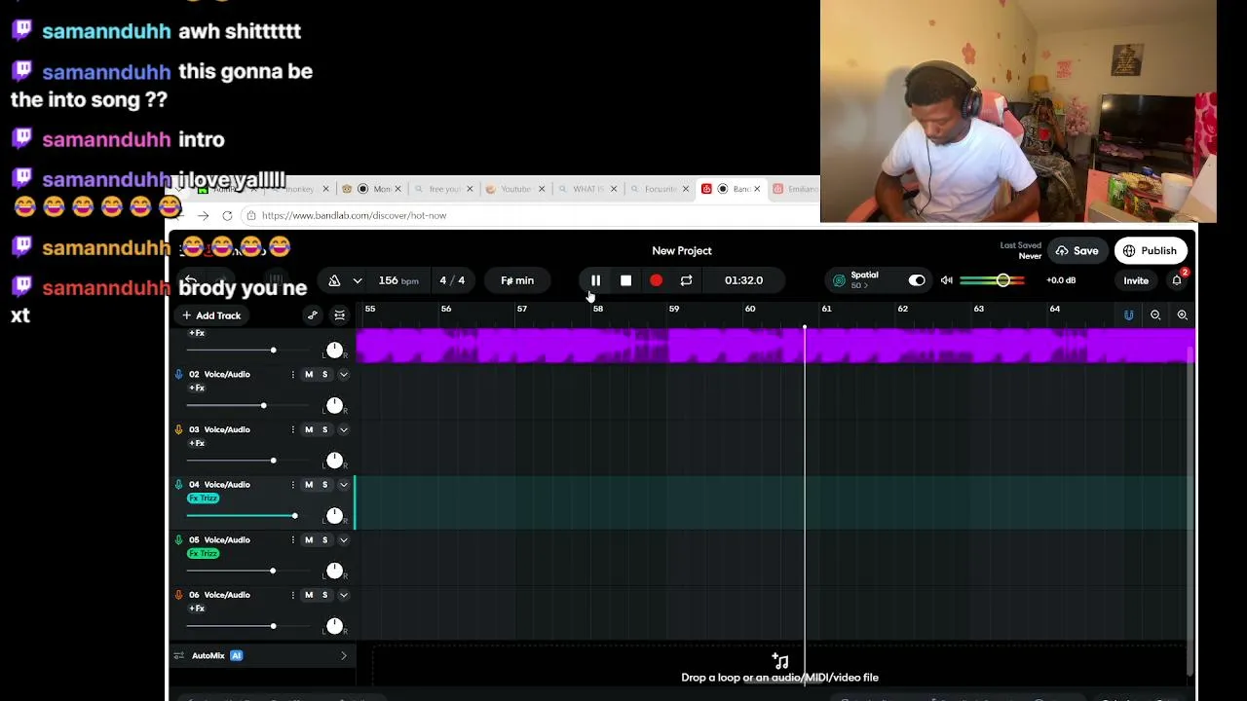Toggle the metronome icon

(334, 280)
